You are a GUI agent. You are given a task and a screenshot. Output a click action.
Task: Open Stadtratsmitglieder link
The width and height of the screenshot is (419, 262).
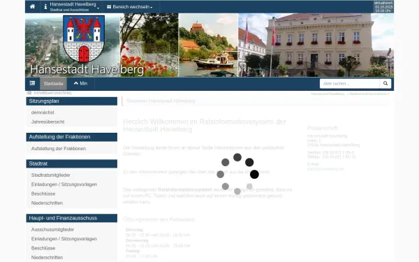(51, 175)
